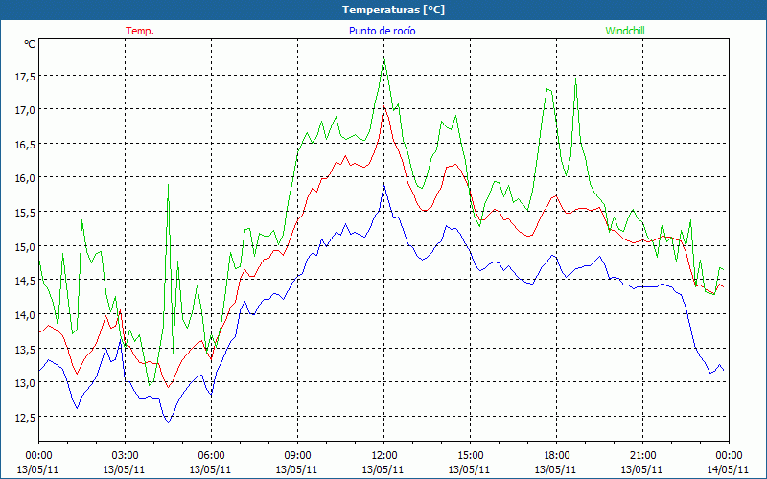Click the 21:00 time axis label
The height and width of the screenshot is (479, 767).
coord(642,456)
